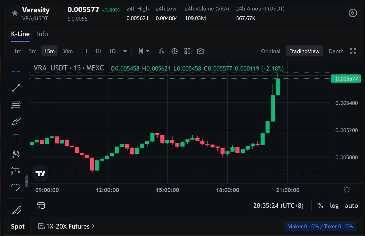Select the Spot tab
The height and width of the screenshot is (236, 365).
18,226
